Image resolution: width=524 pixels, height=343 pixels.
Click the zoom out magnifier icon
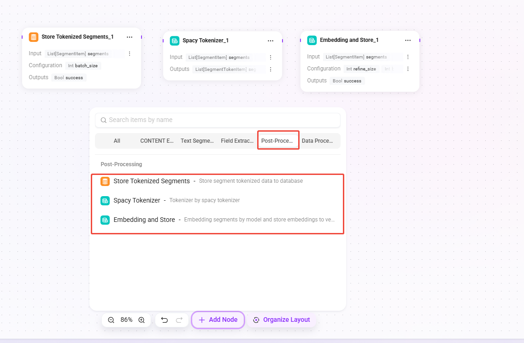pos(111,320)
